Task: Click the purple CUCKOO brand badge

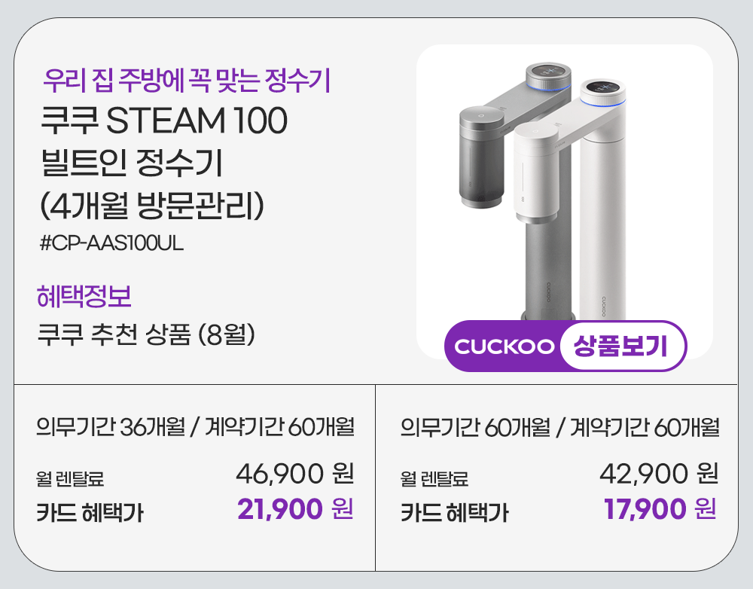Action: 503,347
